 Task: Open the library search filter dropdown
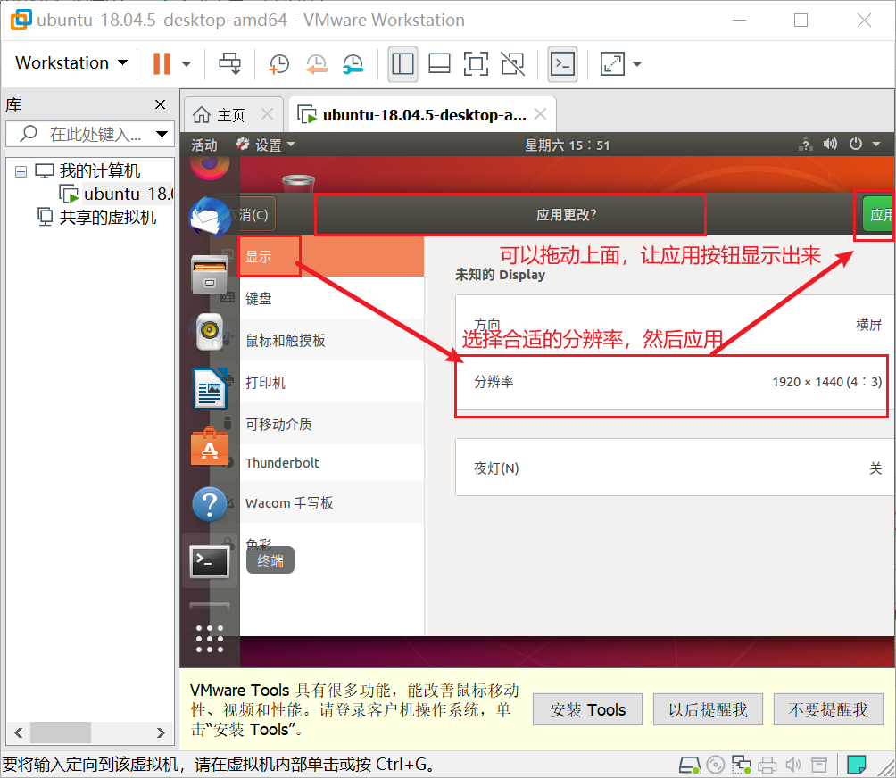coord(162,134)
